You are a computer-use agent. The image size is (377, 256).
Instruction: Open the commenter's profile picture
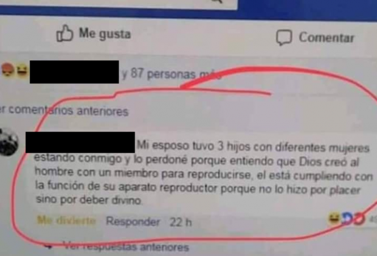pyautogui.click(x=9, y=142)
